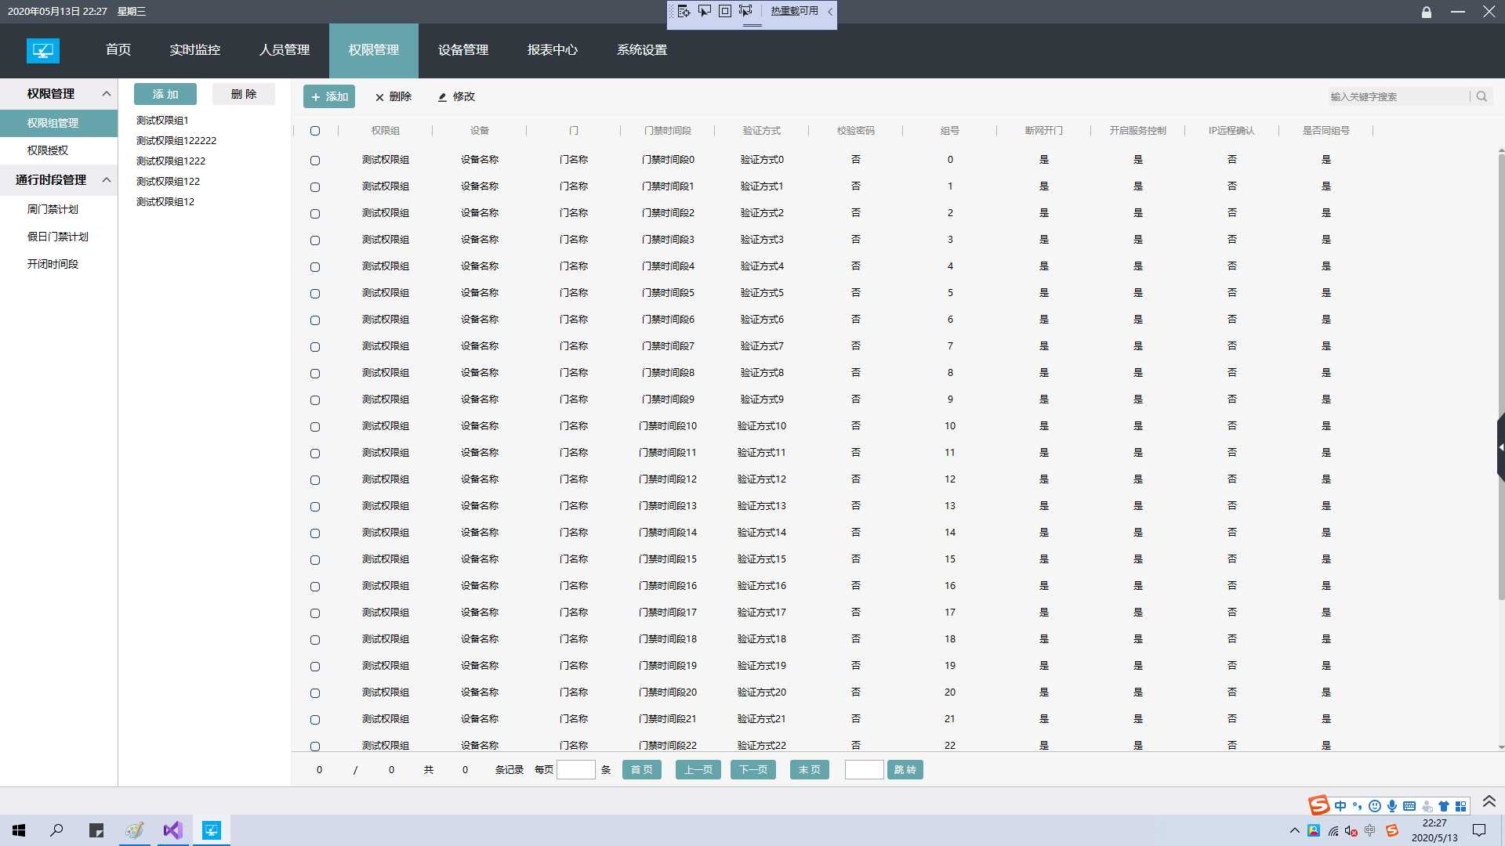The width and height of the screenshot is (1505, 846).
Task: Show hidden tray icons arrow
Action: coord(1294,830)
